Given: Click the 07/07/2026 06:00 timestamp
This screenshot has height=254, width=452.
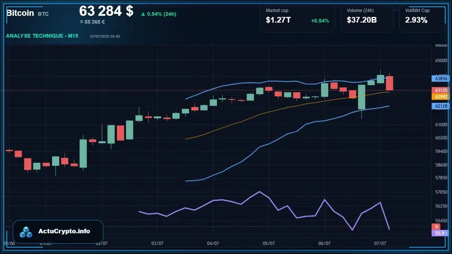Looking at the screenshot, I should 105,37.
